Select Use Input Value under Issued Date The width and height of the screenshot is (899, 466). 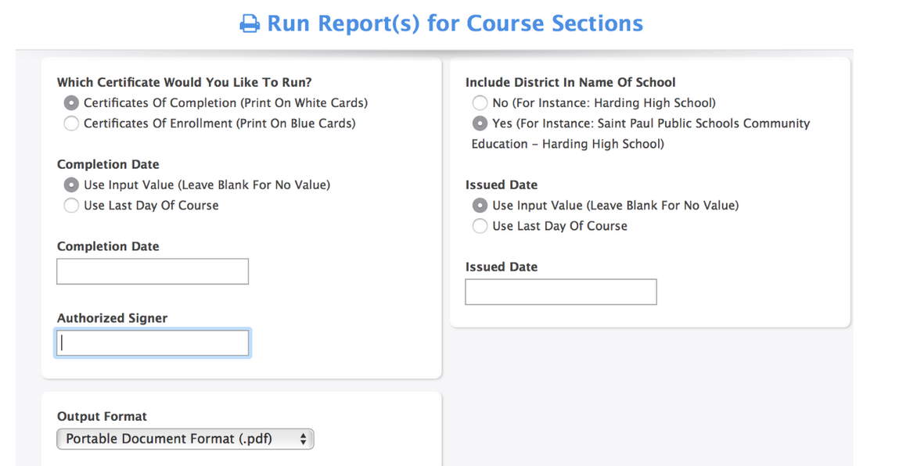click(x=480, y=206)
